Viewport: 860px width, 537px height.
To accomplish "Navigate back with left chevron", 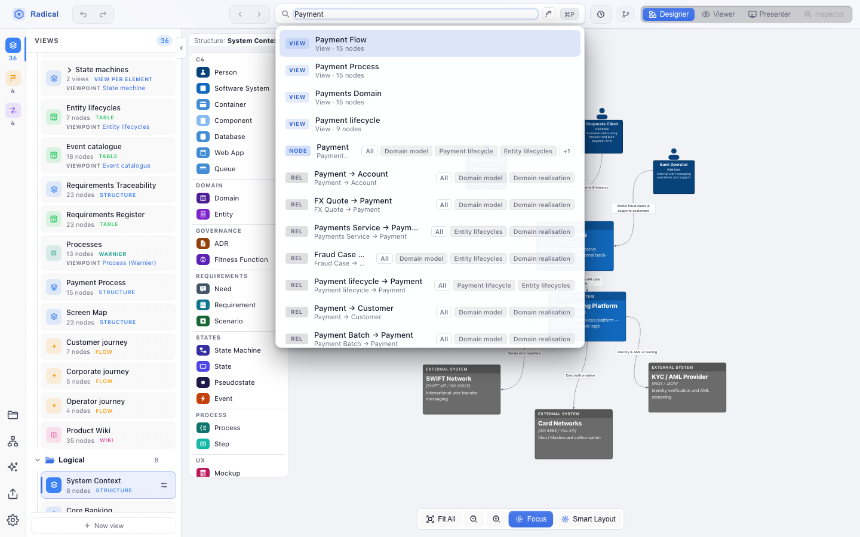I will point(240,14).
